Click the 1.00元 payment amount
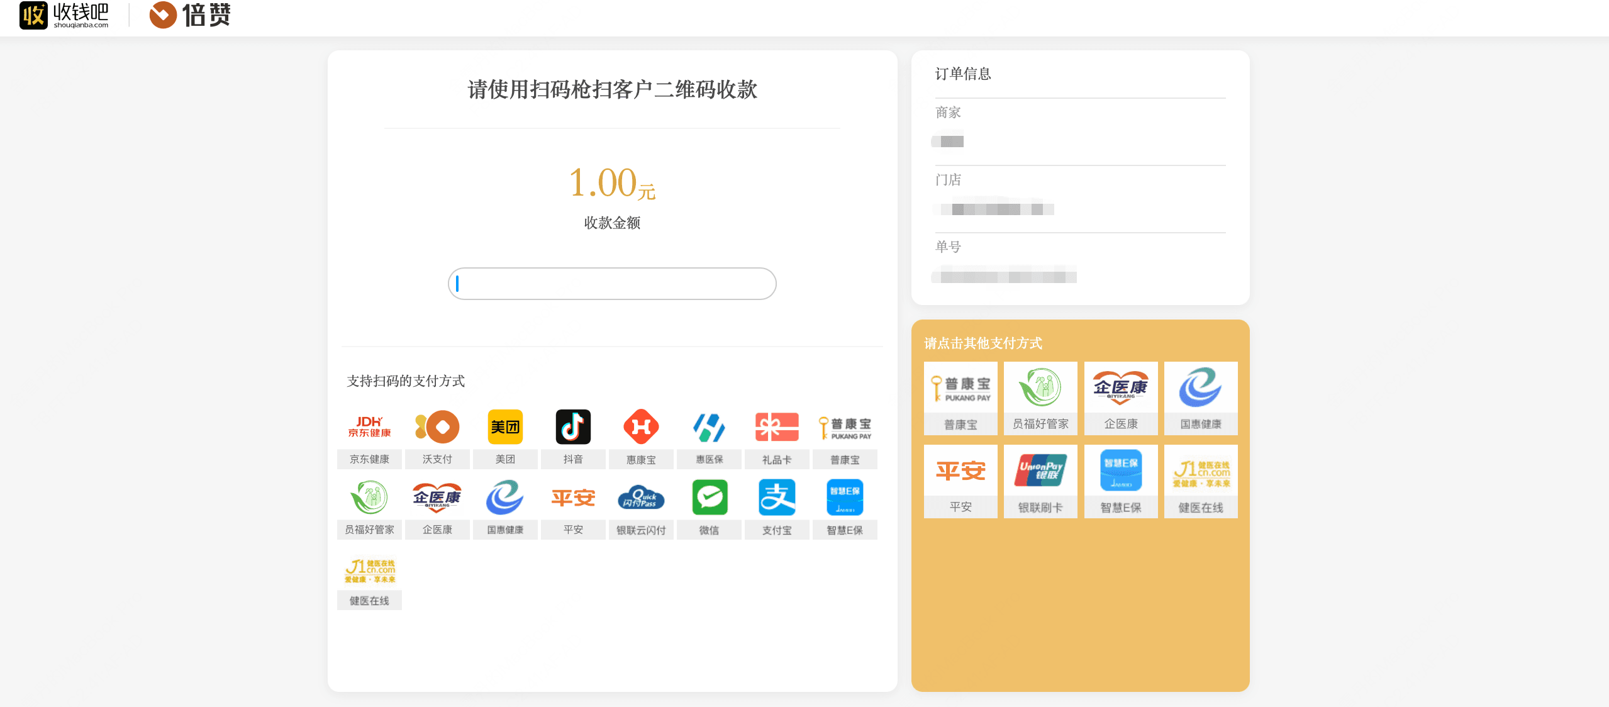1609x707 pixels. [612, 183]
